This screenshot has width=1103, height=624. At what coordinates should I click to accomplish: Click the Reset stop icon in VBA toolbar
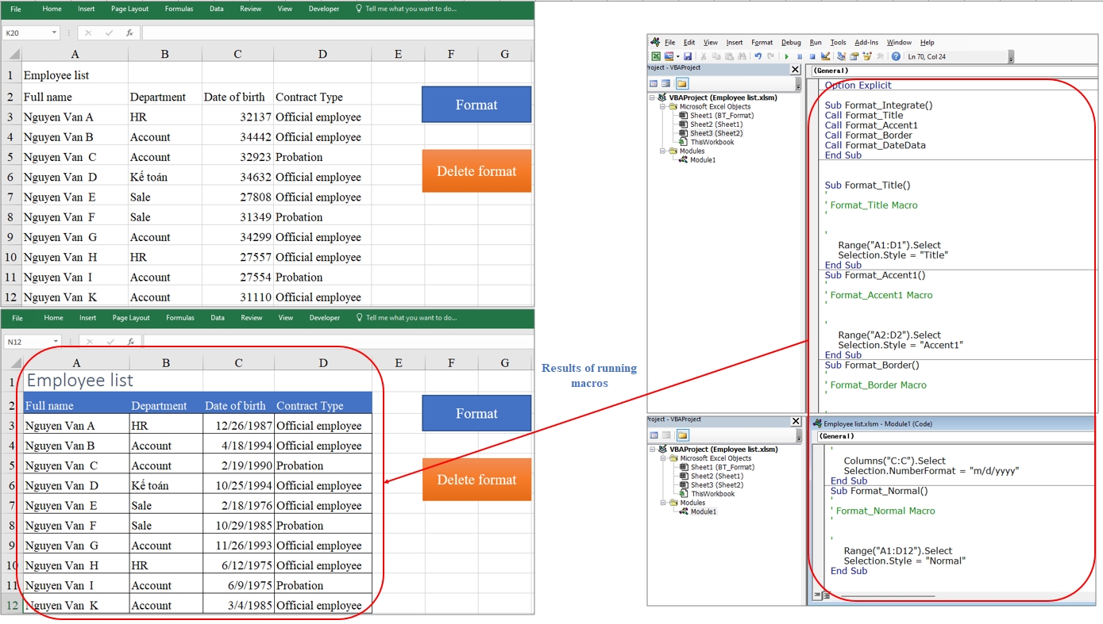pyautogui.click(x=812, y=57)
